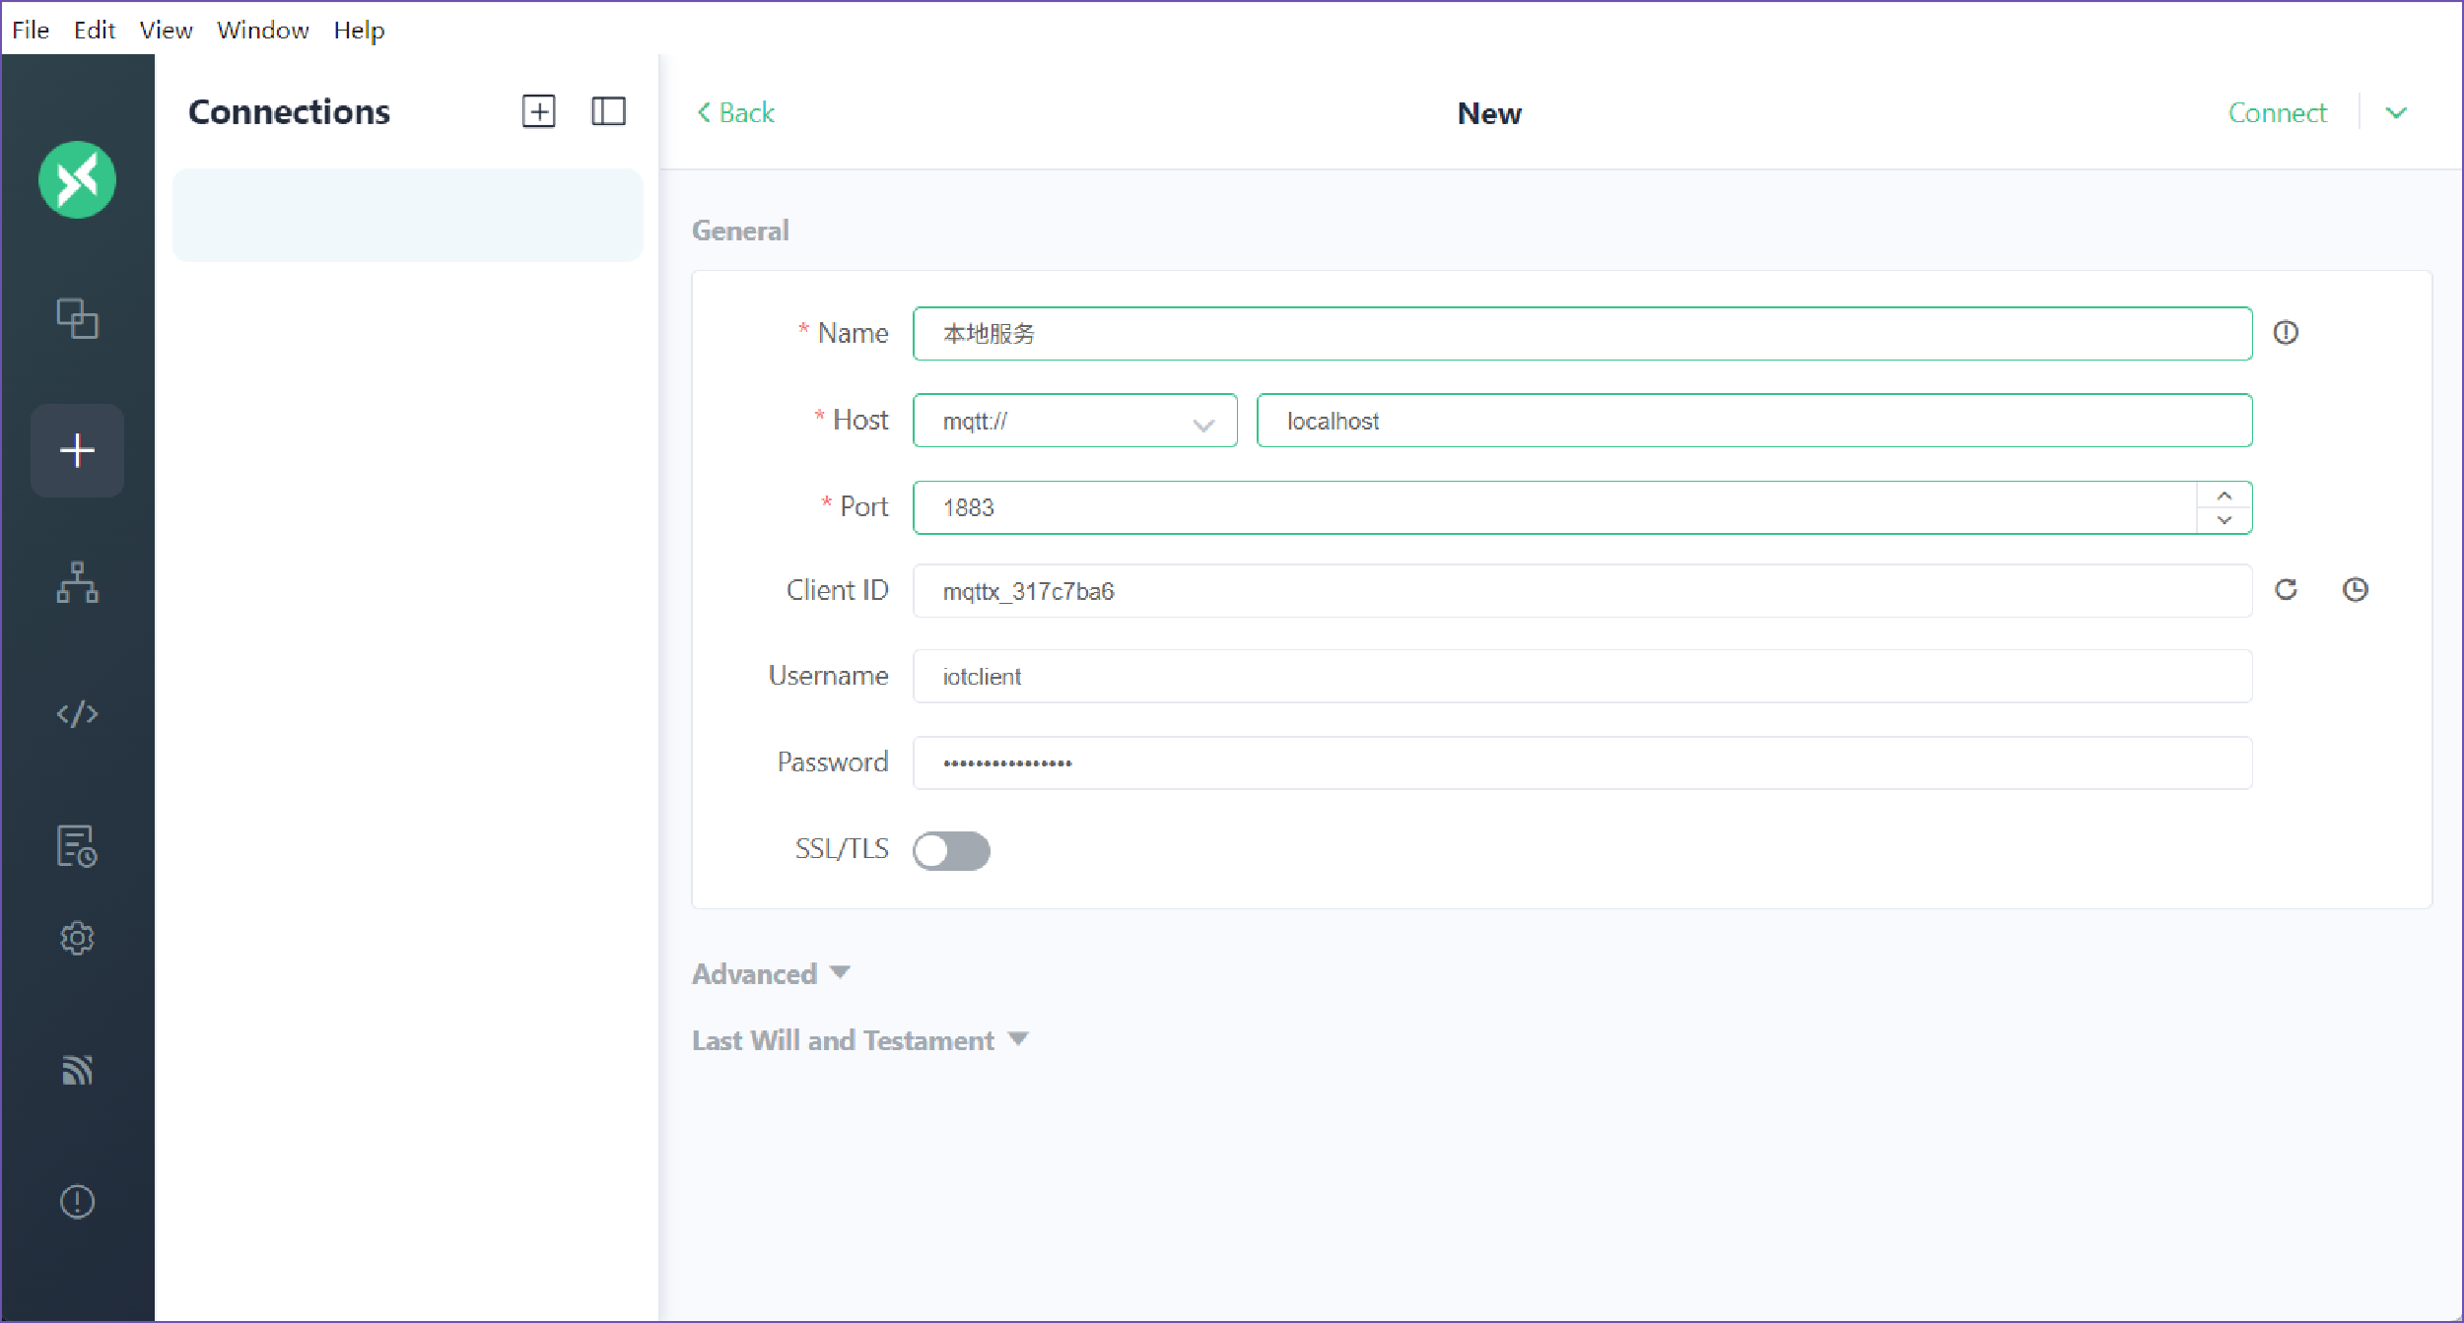Open the mqtt:// protocol dropdown

1074,422
